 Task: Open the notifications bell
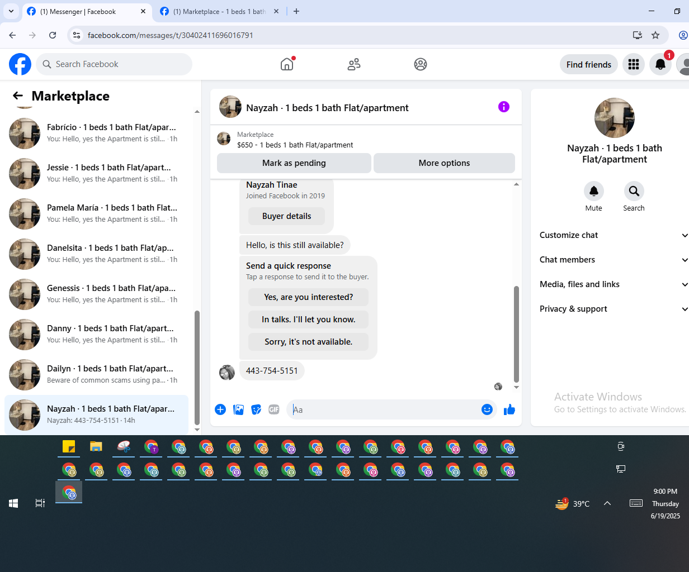pyautogui.click(x=660, y=64)
